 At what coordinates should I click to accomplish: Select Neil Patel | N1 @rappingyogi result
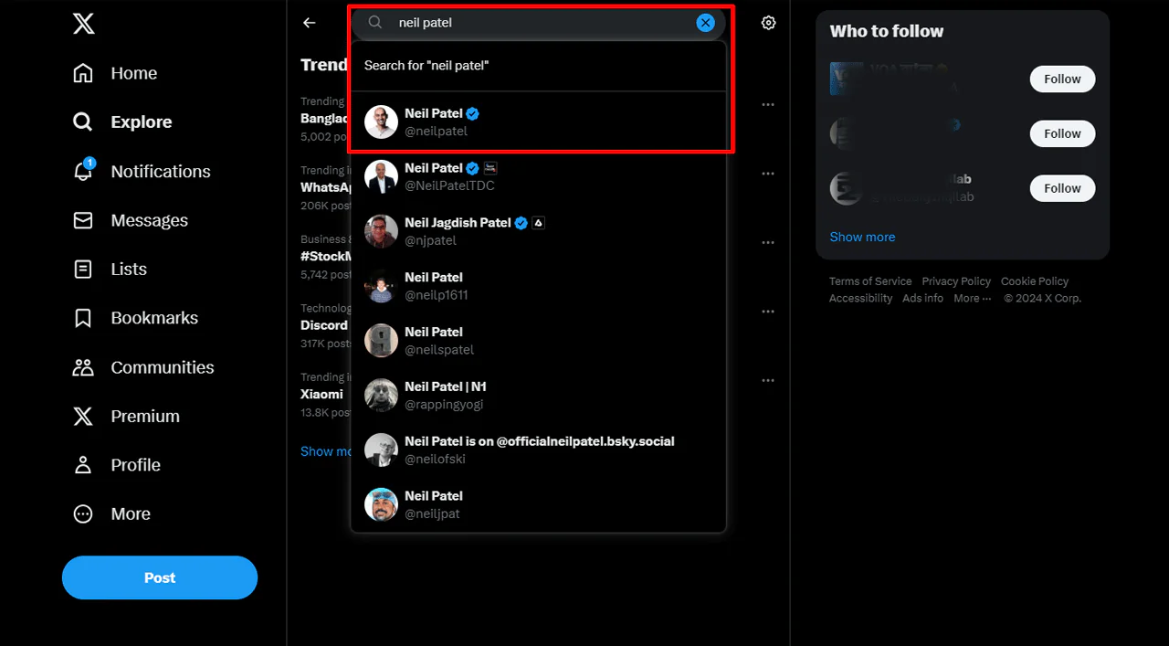coord(539,396)
